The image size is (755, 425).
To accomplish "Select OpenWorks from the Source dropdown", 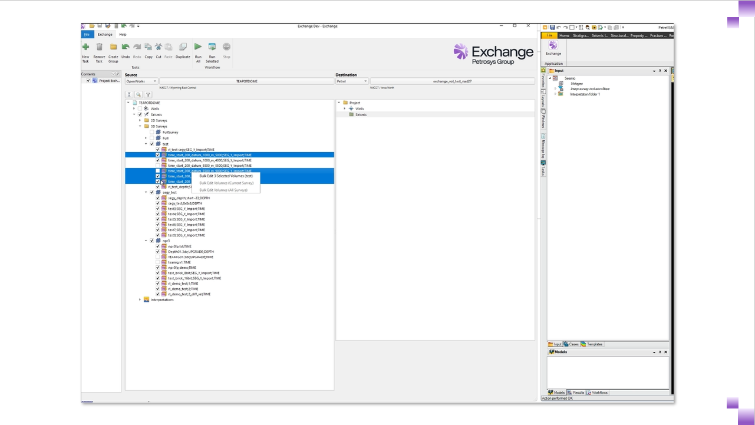I will [x=141, y=81].
